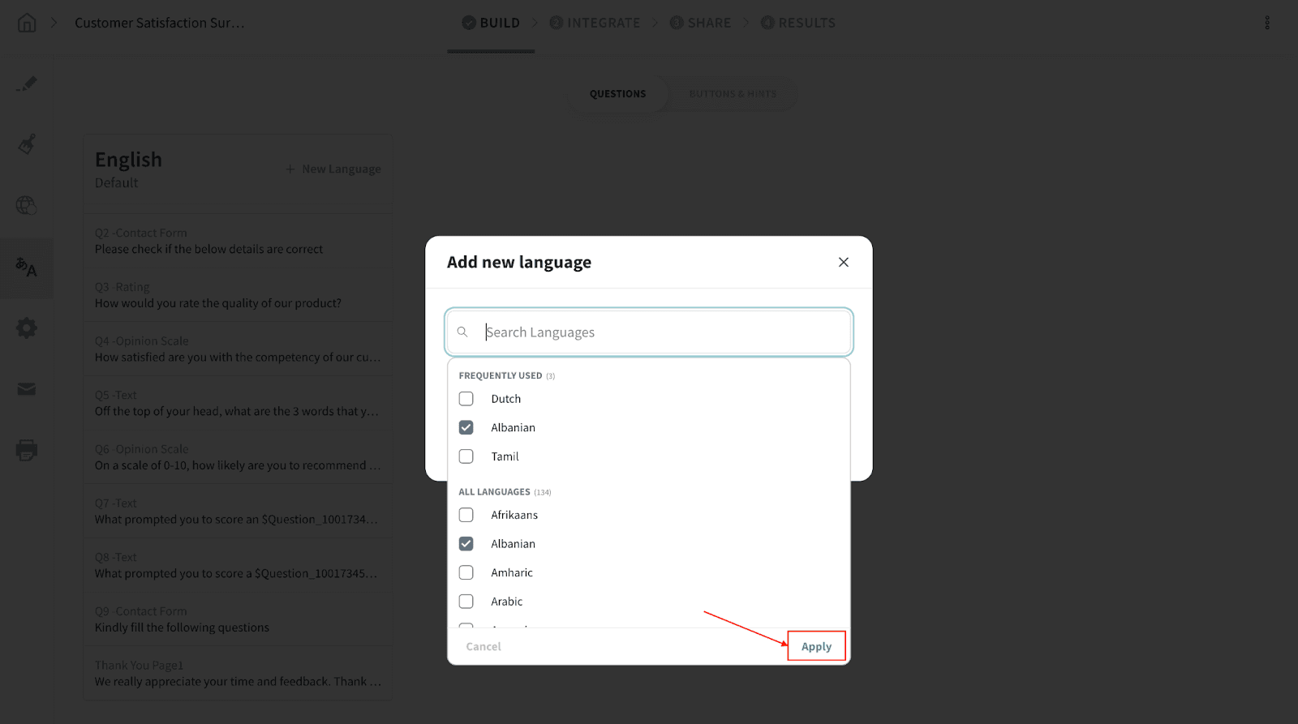Uncheck Albanian under All Languages
Image resolution: width=1298 pixels, height=724 pixels.
[x=466, y=544]
